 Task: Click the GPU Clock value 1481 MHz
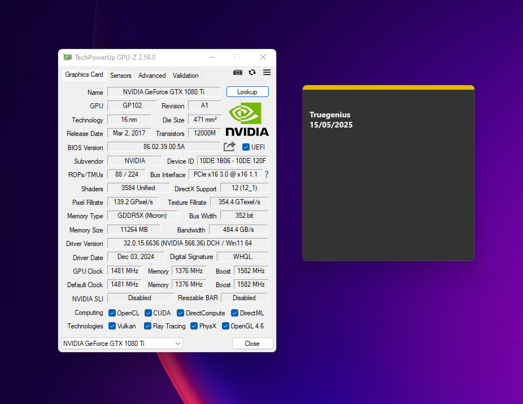(x=124, y=271)
